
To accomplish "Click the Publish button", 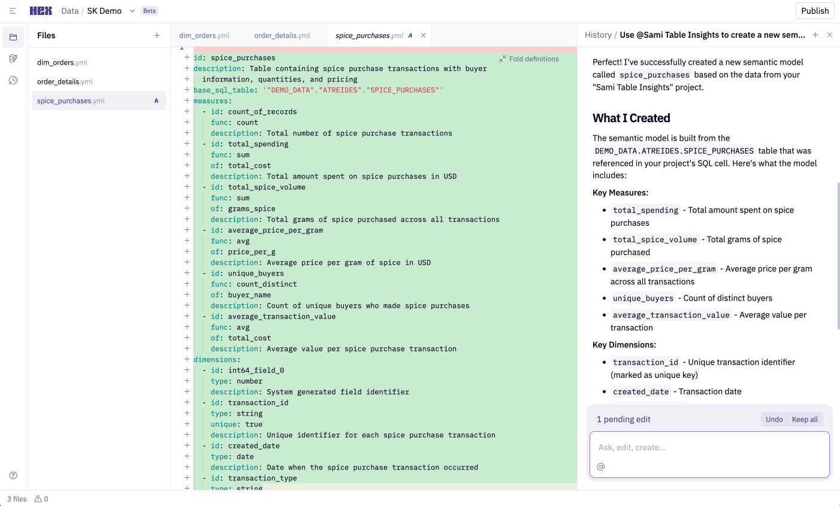I will click(x=815, y=11).
